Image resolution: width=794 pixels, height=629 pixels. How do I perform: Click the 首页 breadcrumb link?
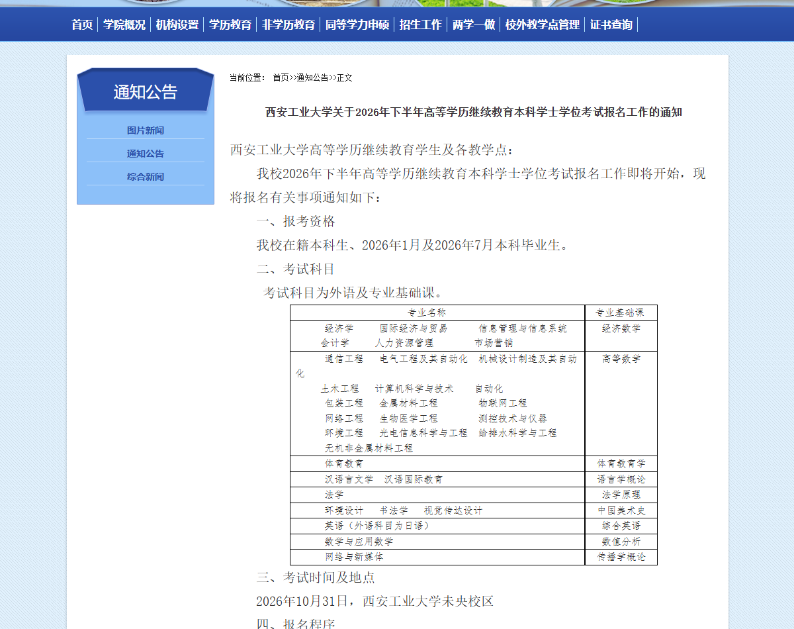pyautogui.click(x=281, y=77)
